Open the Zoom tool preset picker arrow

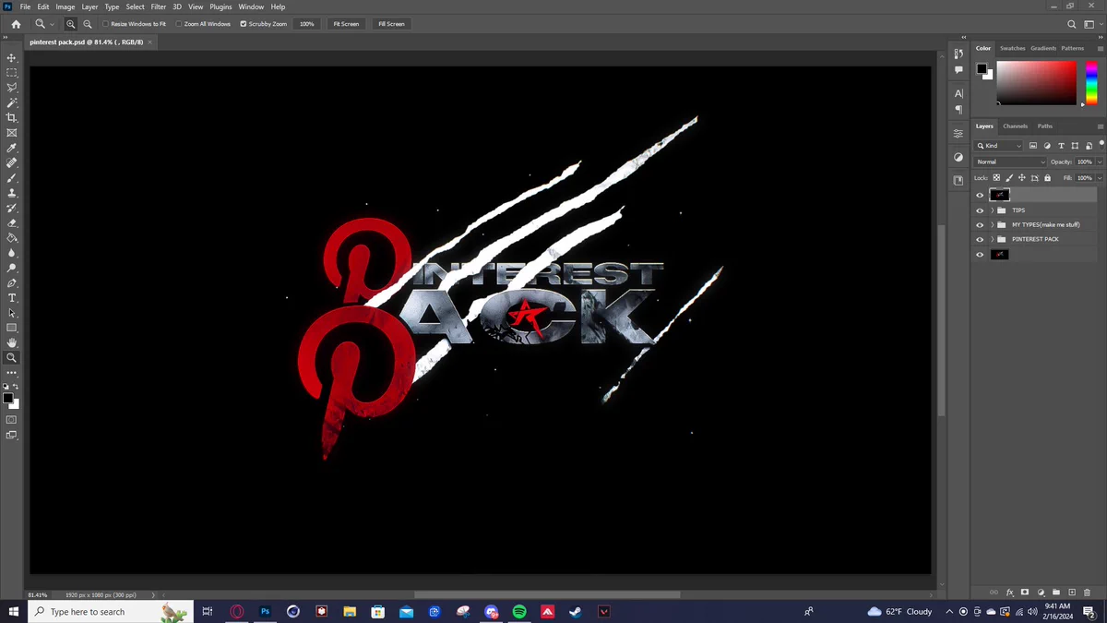(52, 24)
